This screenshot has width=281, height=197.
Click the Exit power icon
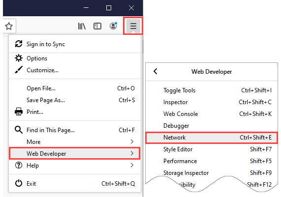(19, 183)
